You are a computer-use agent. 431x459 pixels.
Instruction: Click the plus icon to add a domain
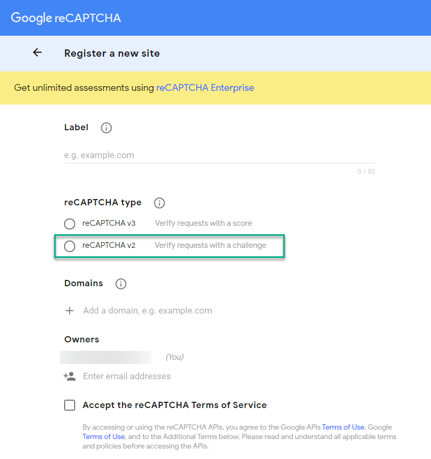point(69,310)
